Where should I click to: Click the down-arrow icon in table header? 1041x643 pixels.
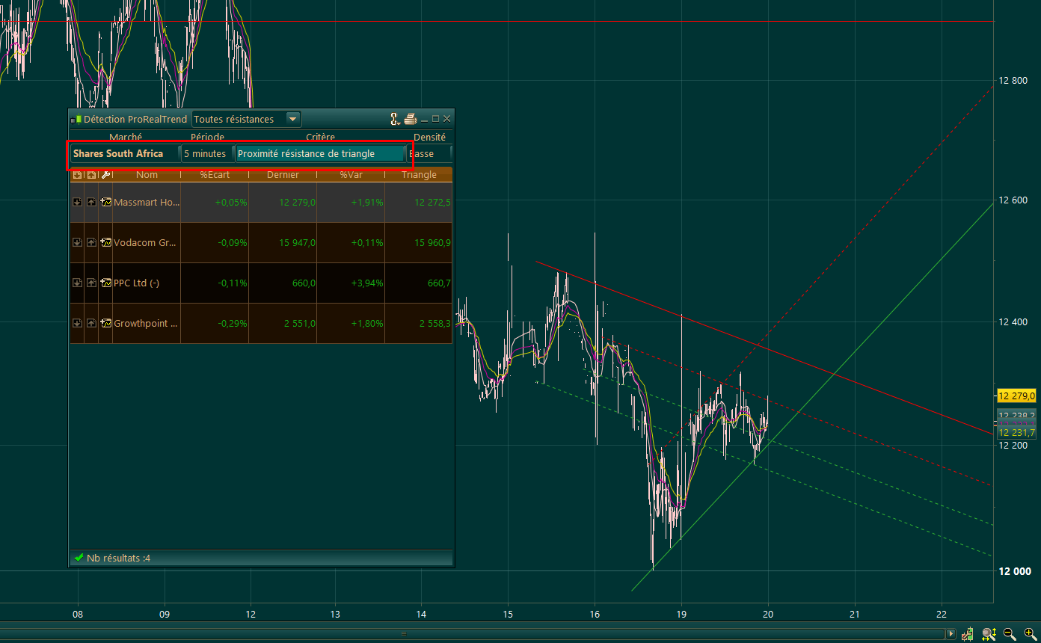(77, 175)
